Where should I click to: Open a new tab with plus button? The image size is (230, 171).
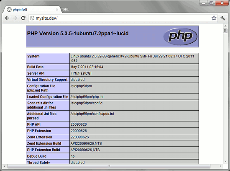tap(65, 10)
